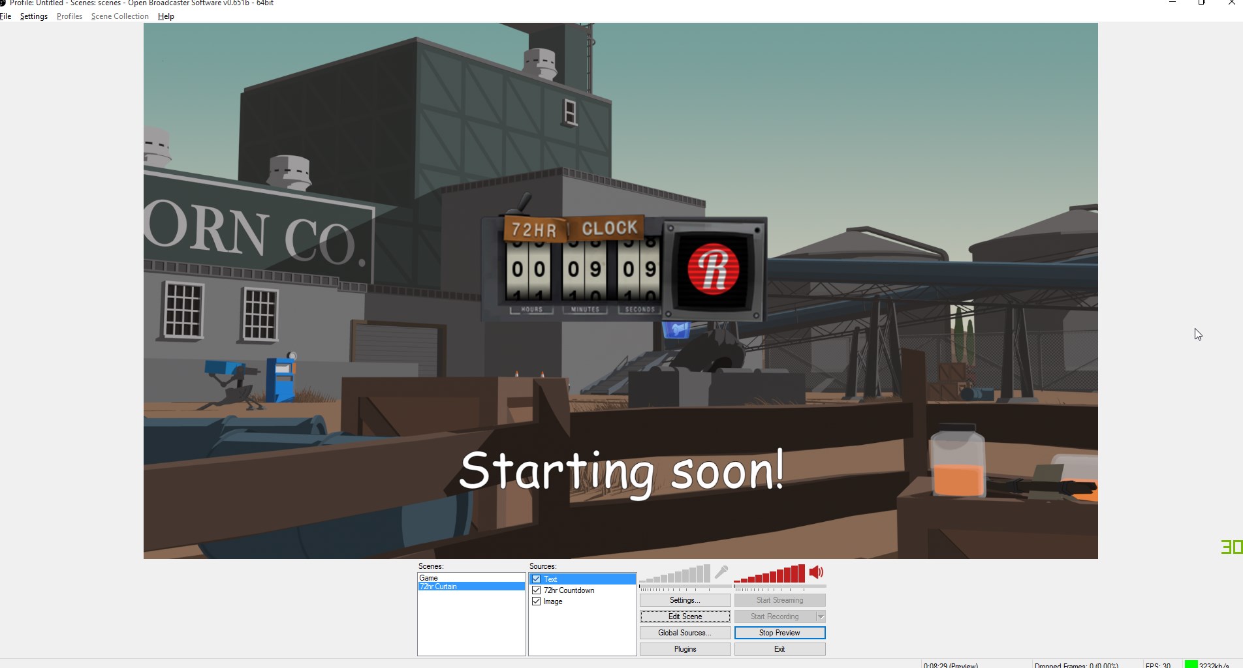
Task: Click the green bitrate status indicator
Action: [1191, 664]
